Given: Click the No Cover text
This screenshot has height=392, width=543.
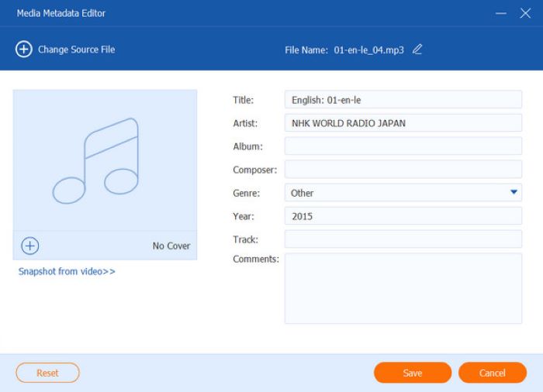Looking at the screenshot, I should 171,246.
